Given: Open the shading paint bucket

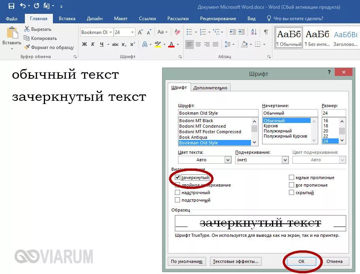Looking at the screenshot, I should click(x=244, y=44).
